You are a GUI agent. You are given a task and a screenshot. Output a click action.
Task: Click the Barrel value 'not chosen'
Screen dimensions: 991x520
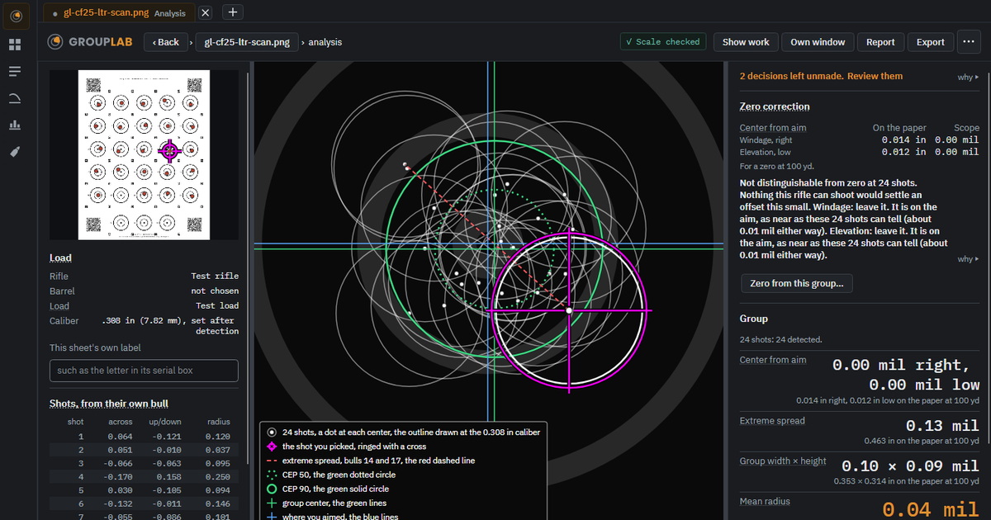click(215, 291)
